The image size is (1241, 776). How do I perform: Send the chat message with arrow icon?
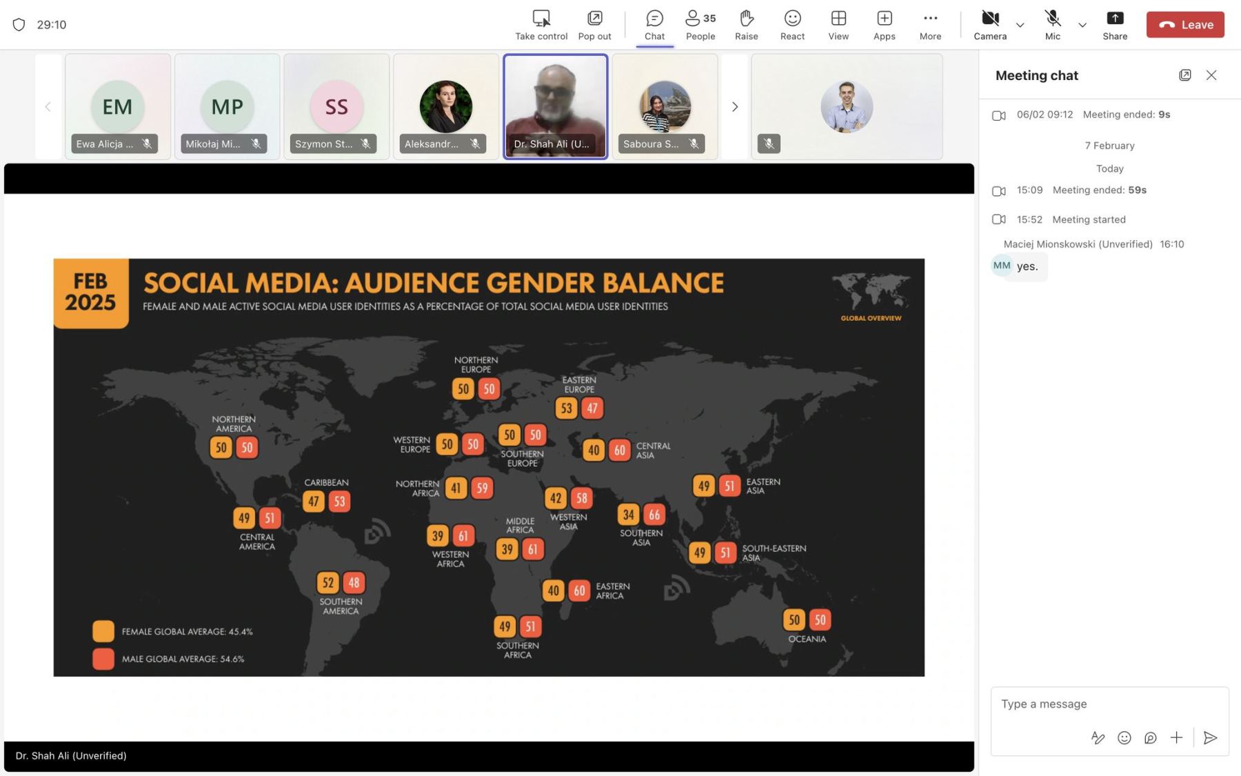pyautogui.click(x=1209, y=738)
